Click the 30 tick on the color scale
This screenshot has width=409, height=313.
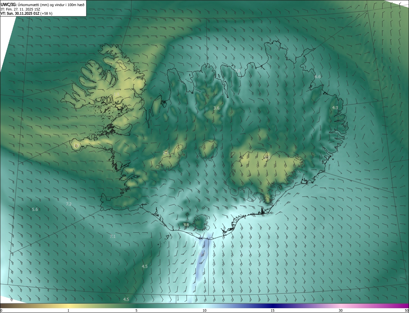point(341,310)
